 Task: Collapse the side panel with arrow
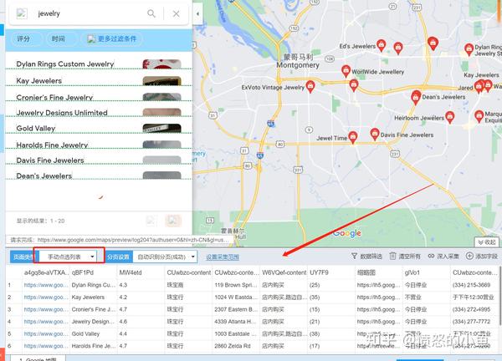[197, 13]
